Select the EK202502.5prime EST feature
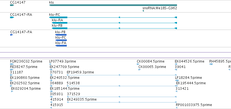Image resolution: width=231 pixels, height=109 pixels. [11, 86]
